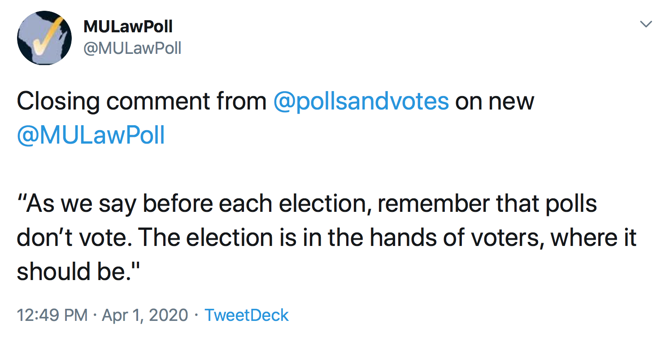This screenshot has height=342, width=670.
Task: Open the blue @MULawPoll mention in tweet body
Action: coord(91,136)
